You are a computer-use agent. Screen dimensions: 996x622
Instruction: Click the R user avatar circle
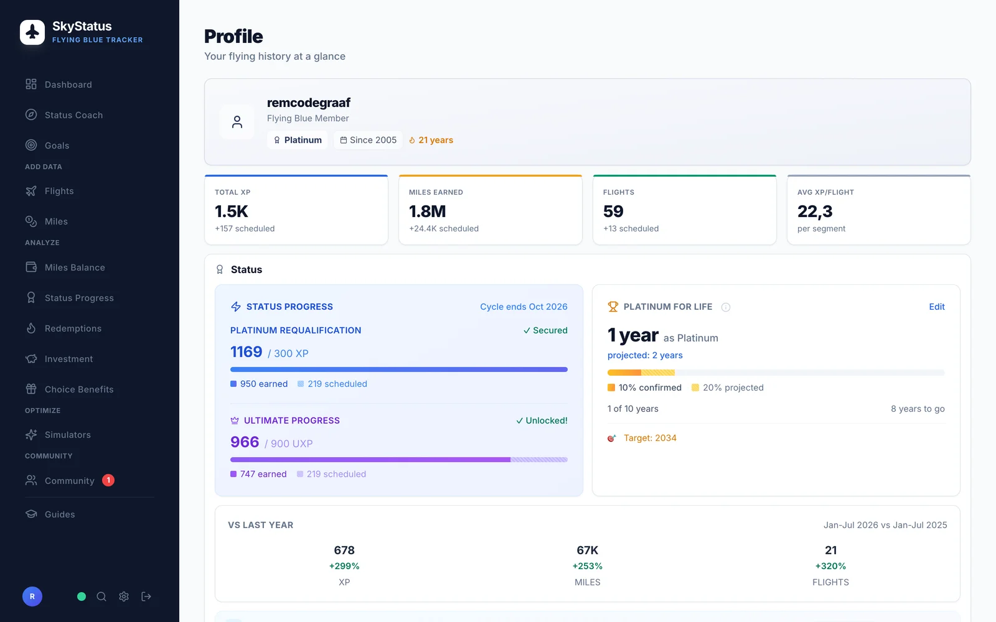pos(32,596)
